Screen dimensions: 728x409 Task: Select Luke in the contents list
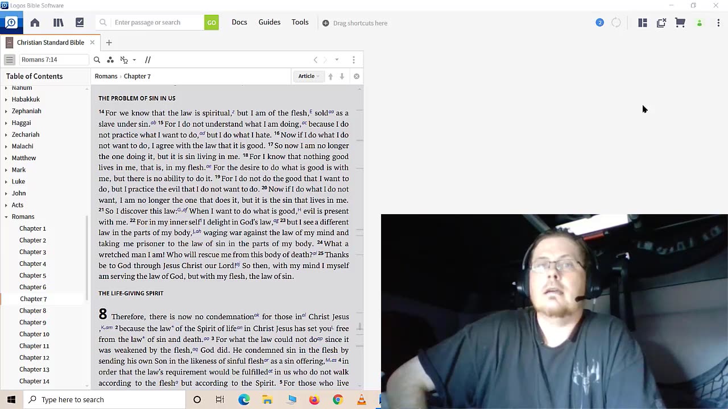[x=18, y=181]
